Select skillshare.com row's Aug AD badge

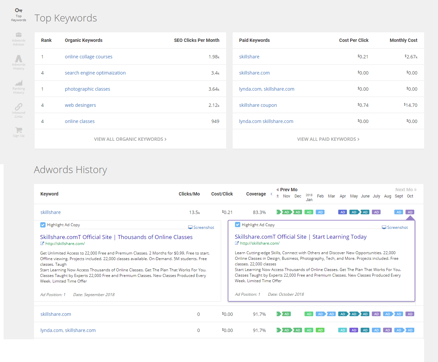[x=387, y=314]
